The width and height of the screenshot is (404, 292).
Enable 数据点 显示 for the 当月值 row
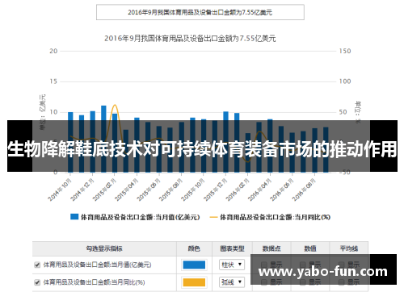(264, 265)
